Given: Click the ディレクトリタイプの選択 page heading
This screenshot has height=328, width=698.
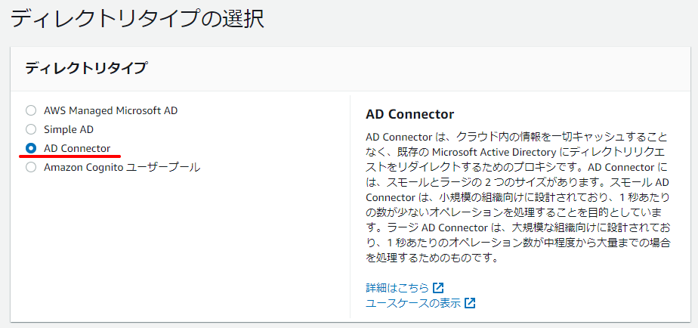Looking at the screenshot, I should 137,20.
